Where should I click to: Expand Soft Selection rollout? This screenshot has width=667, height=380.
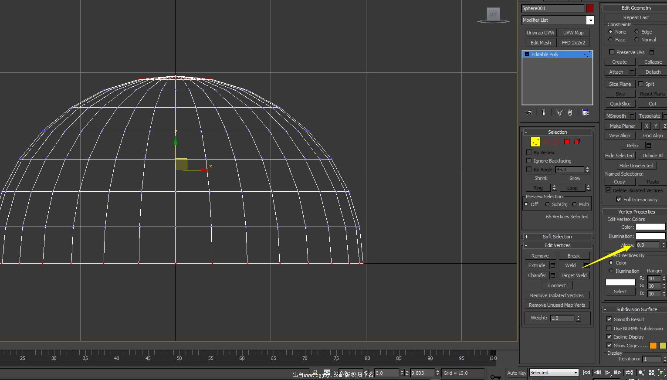[x=557, y=237]
